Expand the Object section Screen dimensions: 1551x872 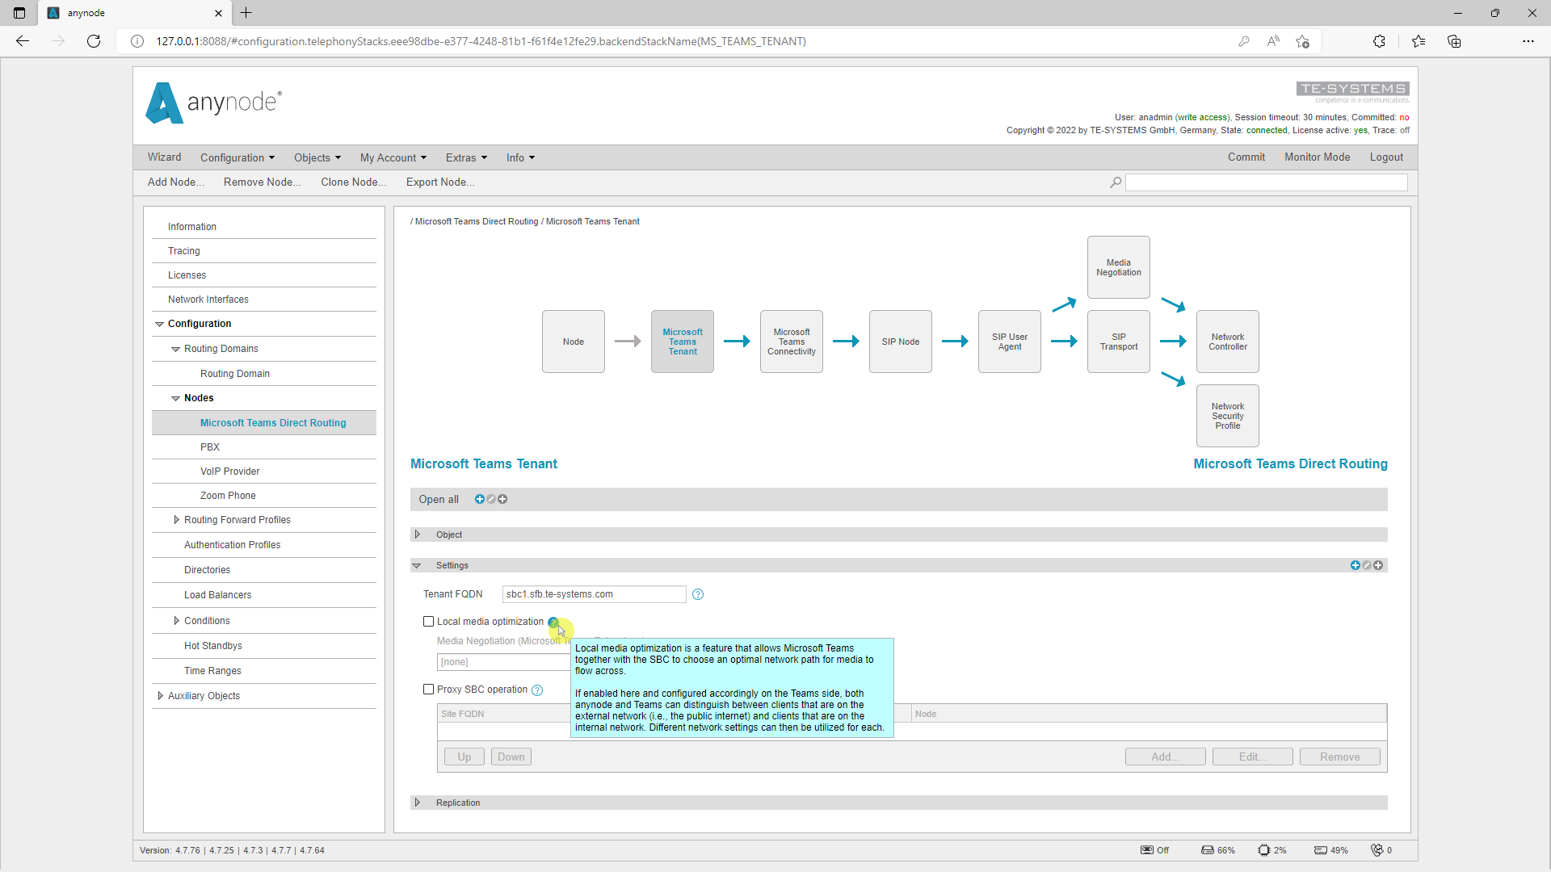pos(418,535)
